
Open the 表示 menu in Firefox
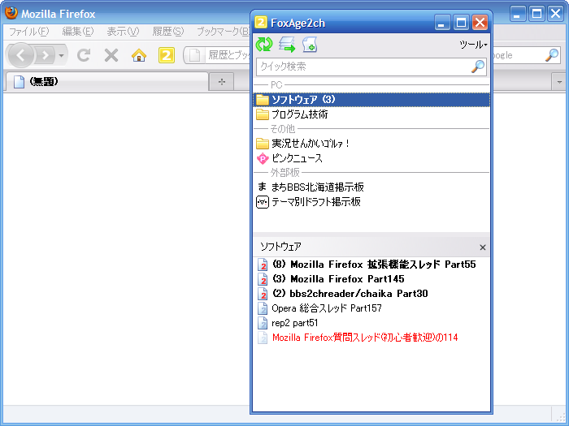[x=123, y=32]
